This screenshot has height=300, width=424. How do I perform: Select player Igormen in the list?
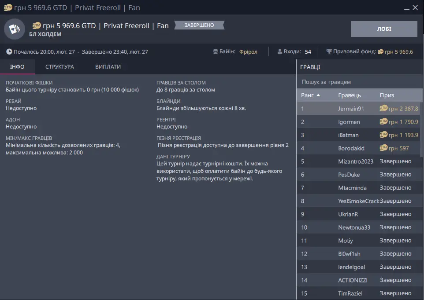(x=349, y=122)
